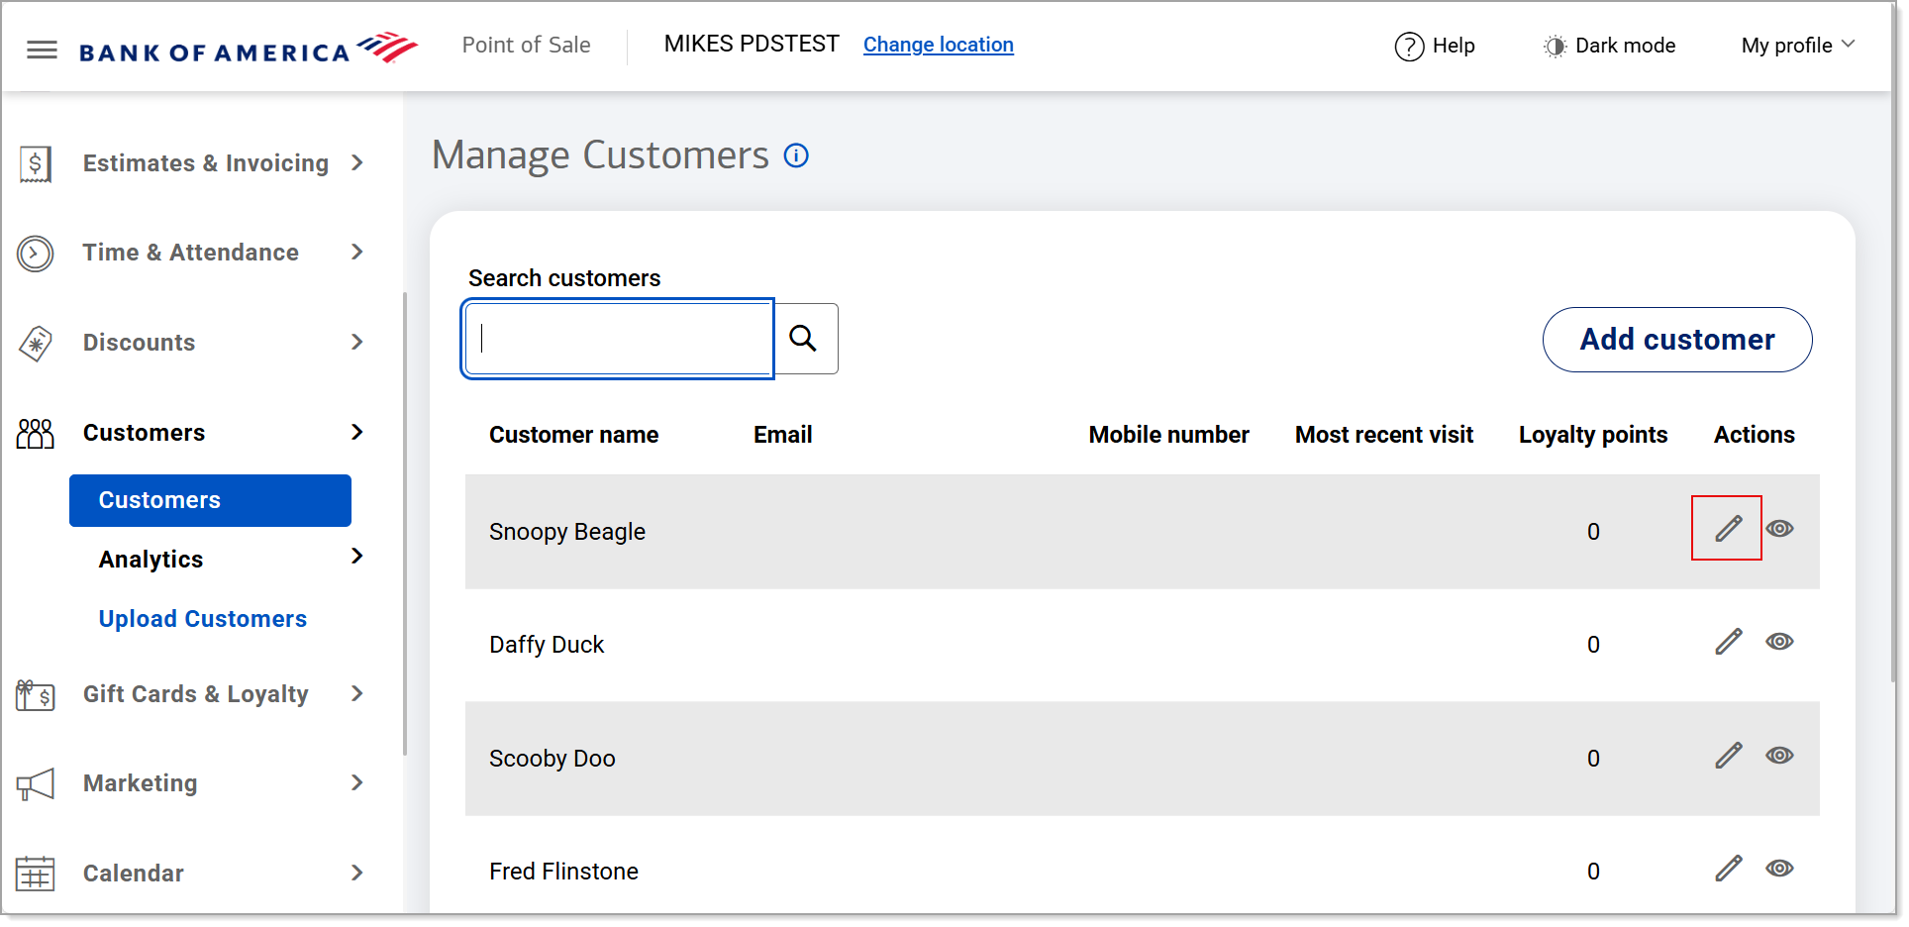Edit Daffy Duck with pencil icon
This screenshot has width=1909, height=927.
coord(1728,642)
